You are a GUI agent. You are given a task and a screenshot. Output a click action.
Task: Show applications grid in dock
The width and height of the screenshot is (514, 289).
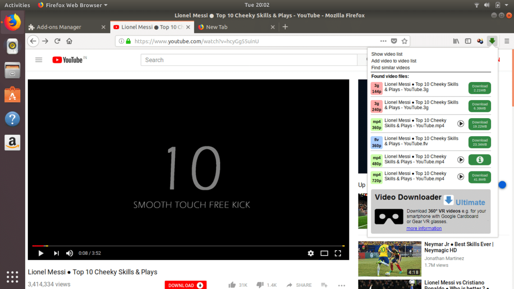[13, 277]
